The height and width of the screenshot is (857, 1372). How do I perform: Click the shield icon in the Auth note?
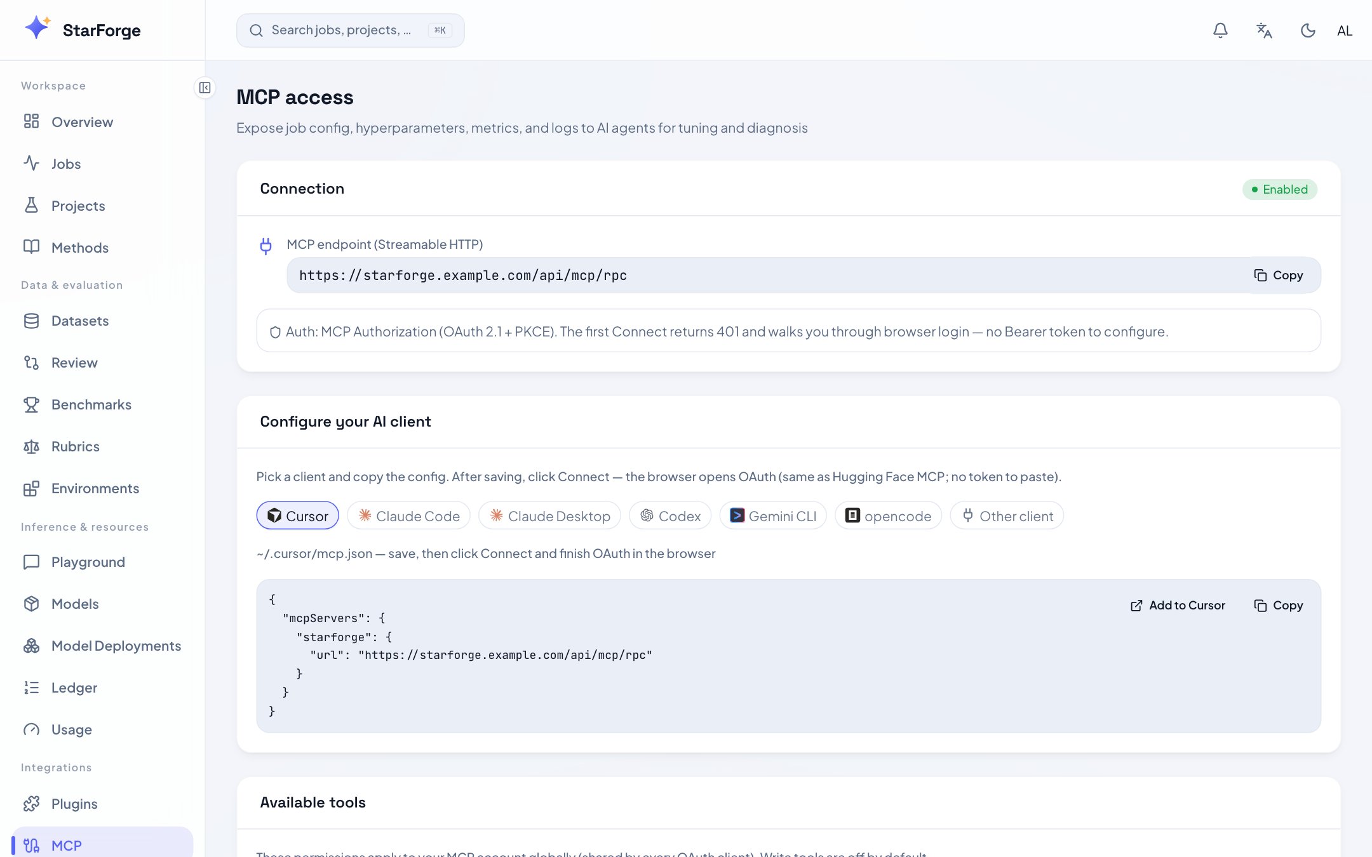275,332
